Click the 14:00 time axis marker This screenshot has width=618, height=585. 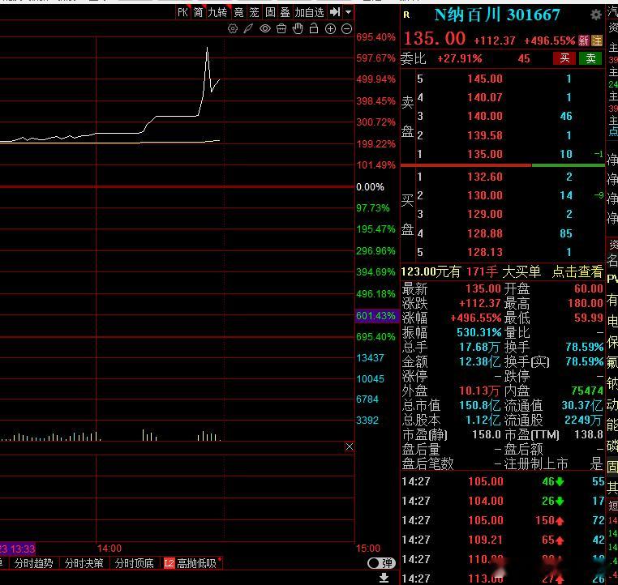coord(109,549)
